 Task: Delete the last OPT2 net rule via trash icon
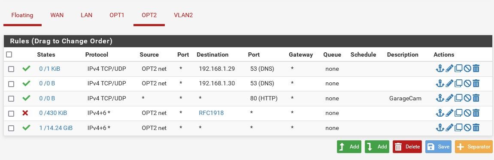click(476, 128)
